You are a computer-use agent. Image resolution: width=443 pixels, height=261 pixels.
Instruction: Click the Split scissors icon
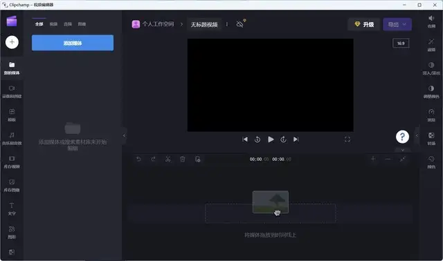tap(168, 159)
